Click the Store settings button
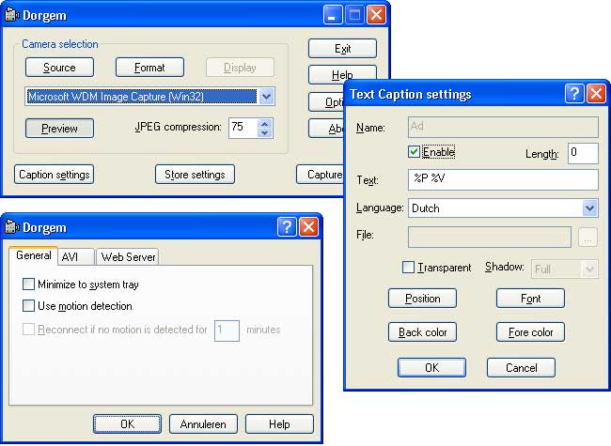The height and width of the screenshot is (446, 611). [195, 174]
